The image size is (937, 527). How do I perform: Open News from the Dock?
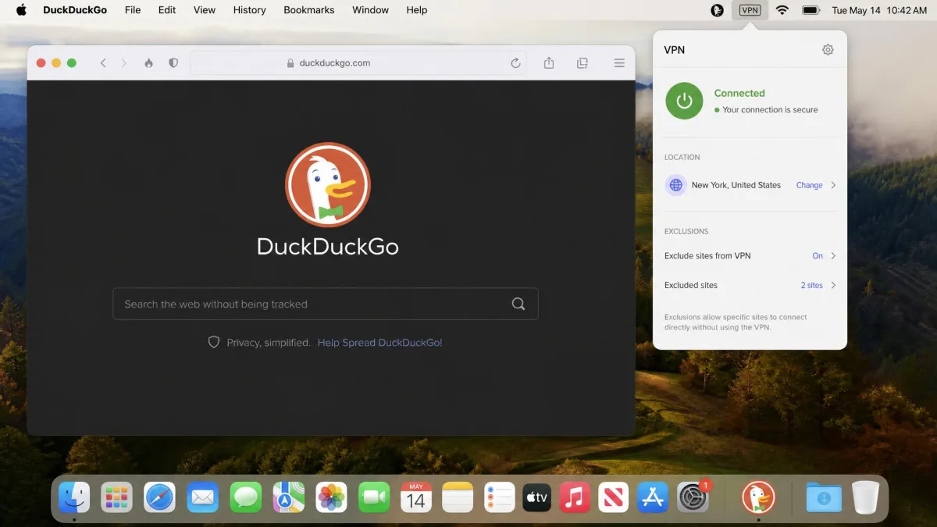point(614,497)
